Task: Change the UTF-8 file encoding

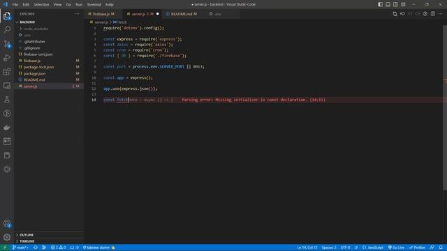Action: 345,248
